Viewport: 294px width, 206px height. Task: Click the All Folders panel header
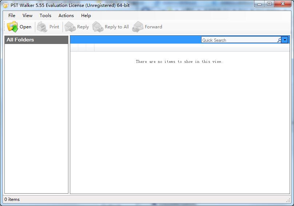coord(36,40)
